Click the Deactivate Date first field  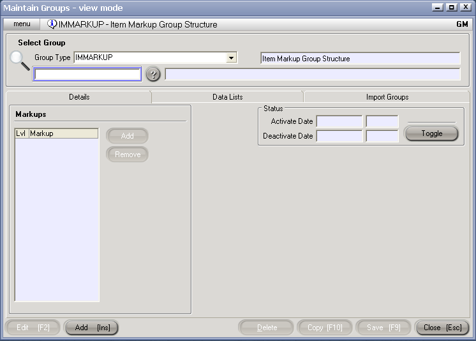point(339,136)
